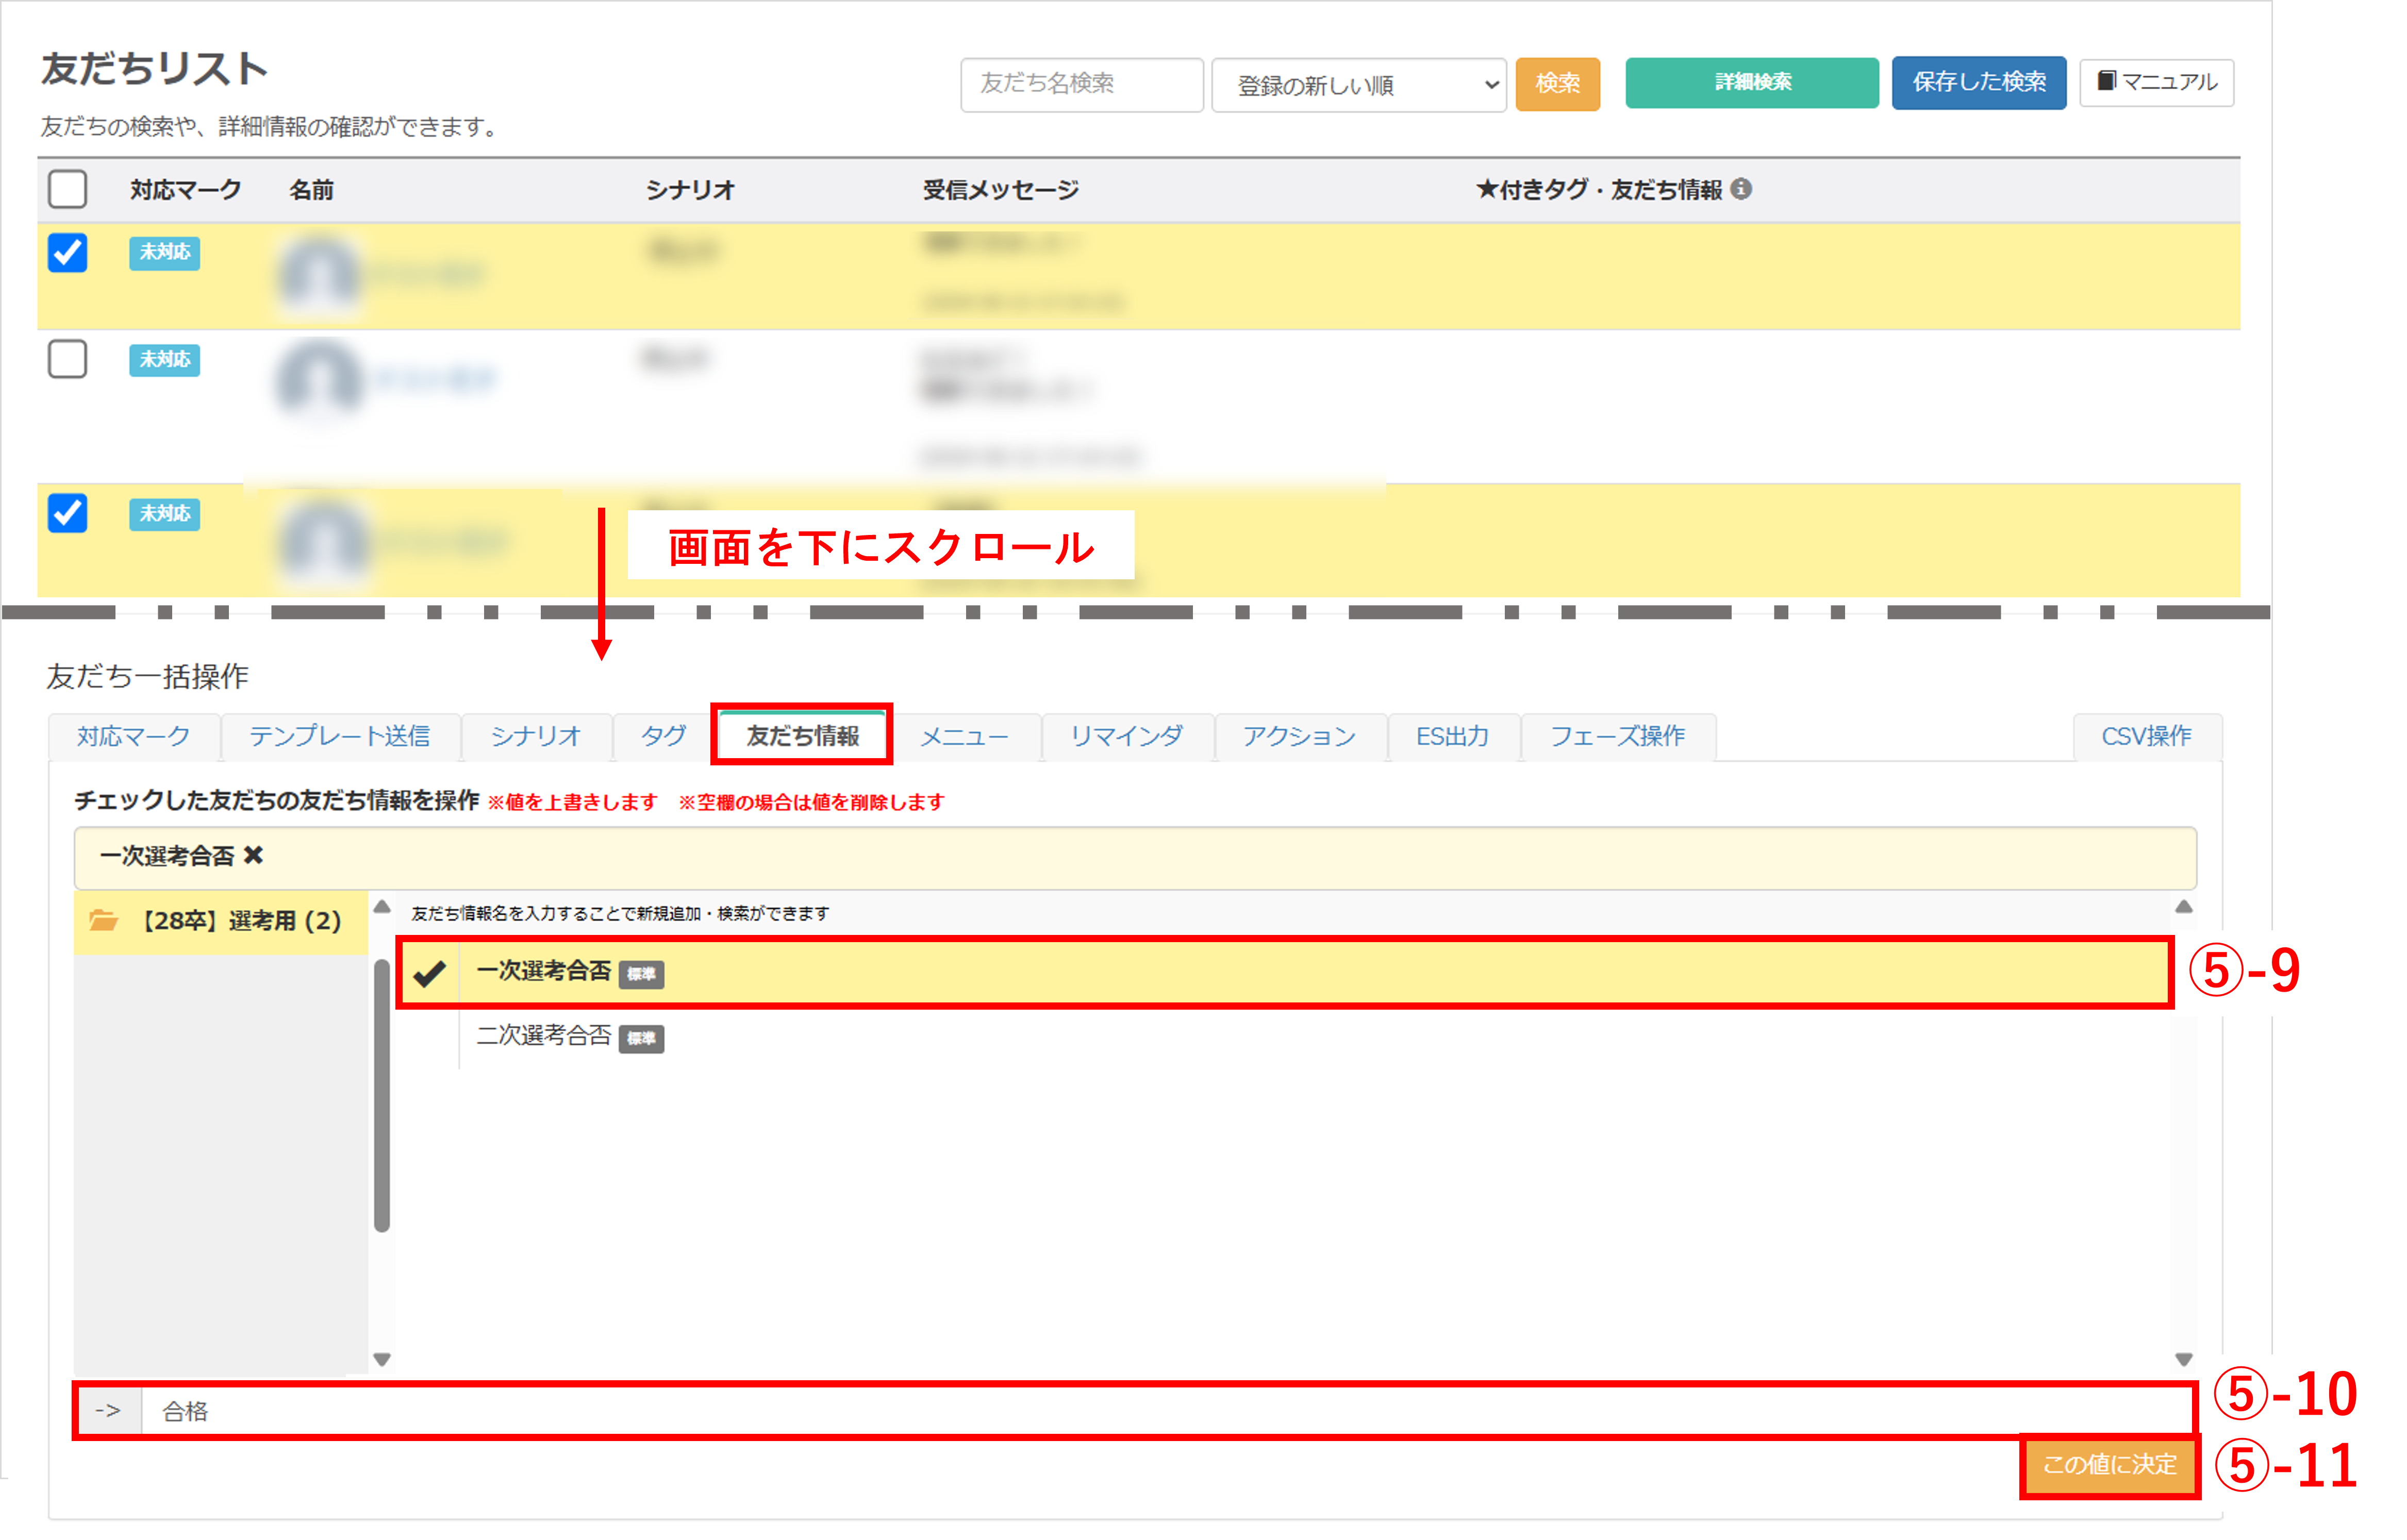Remove 一次選考合否 with the X icon
2407x1540 pixels.
click(x=254, y=856)
